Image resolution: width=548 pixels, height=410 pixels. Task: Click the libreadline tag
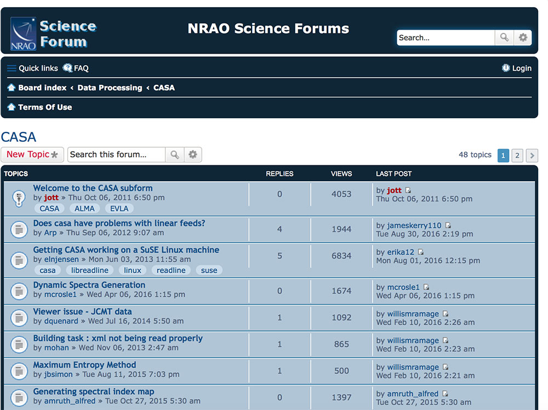(x=90, y=270)
